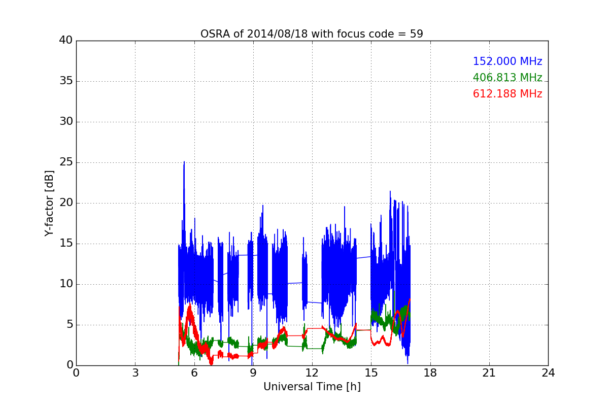Select the 612.188 MHz legend label
Viewport: 609px width, 406px height.
(507, 94)
